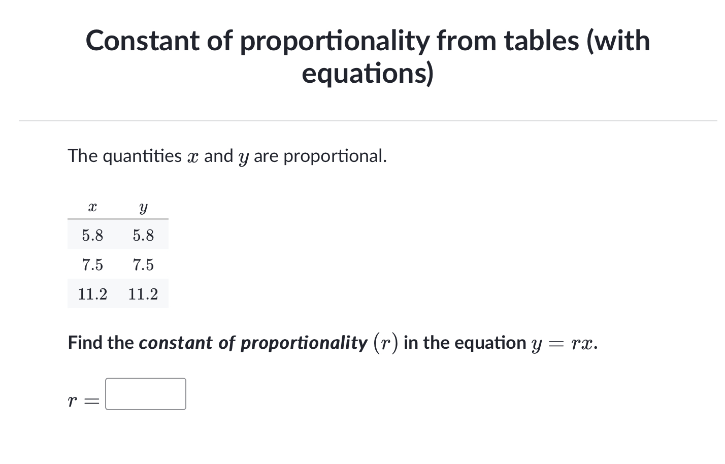This screenshot has height=464, width=725.
Task: Click the word "equations)" in the title
Action: point(368,73)
